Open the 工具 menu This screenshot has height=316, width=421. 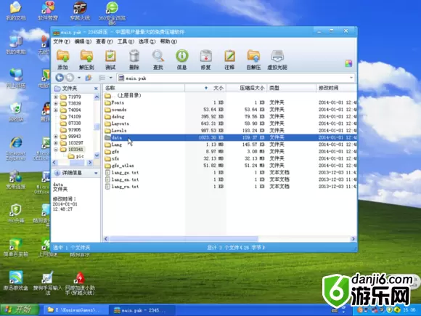pyautogui.click(x=126, y=41)
